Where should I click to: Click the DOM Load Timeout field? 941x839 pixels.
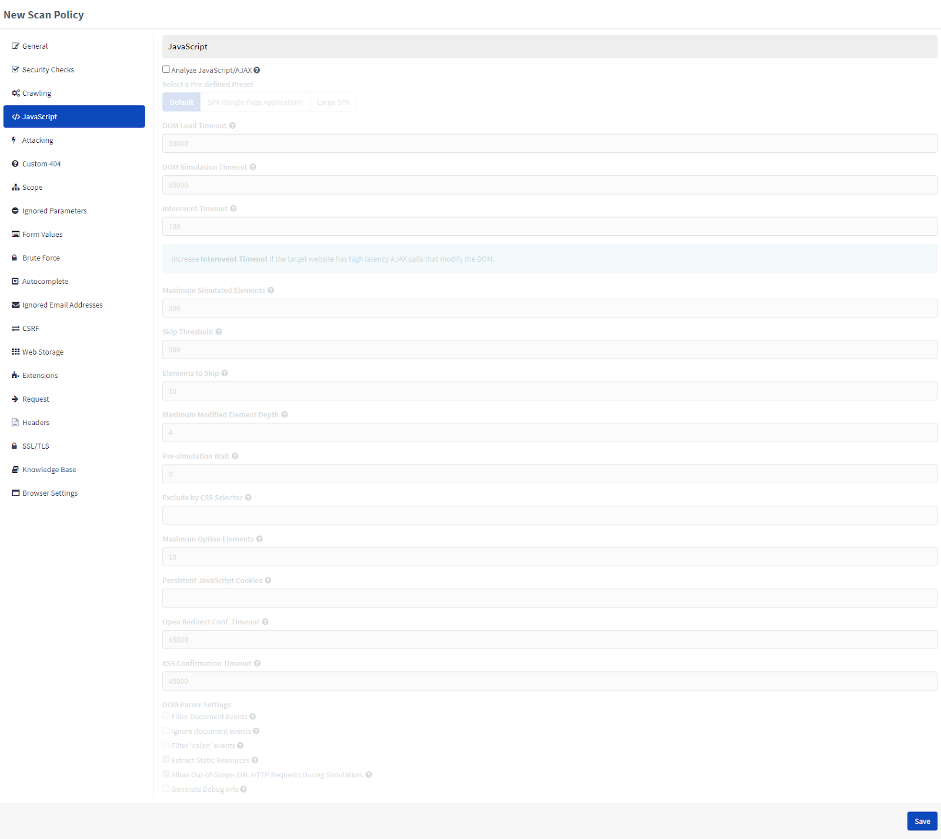(550, 143)
